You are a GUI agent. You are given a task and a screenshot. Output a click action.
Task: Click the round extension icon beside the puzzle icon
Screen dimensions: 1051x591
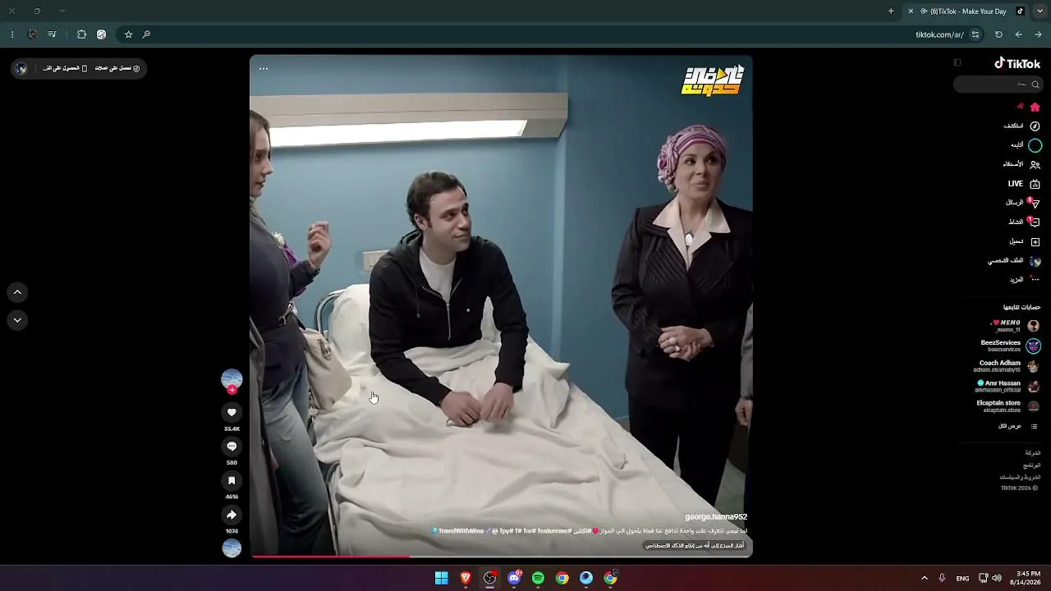(x=101, y=34)
